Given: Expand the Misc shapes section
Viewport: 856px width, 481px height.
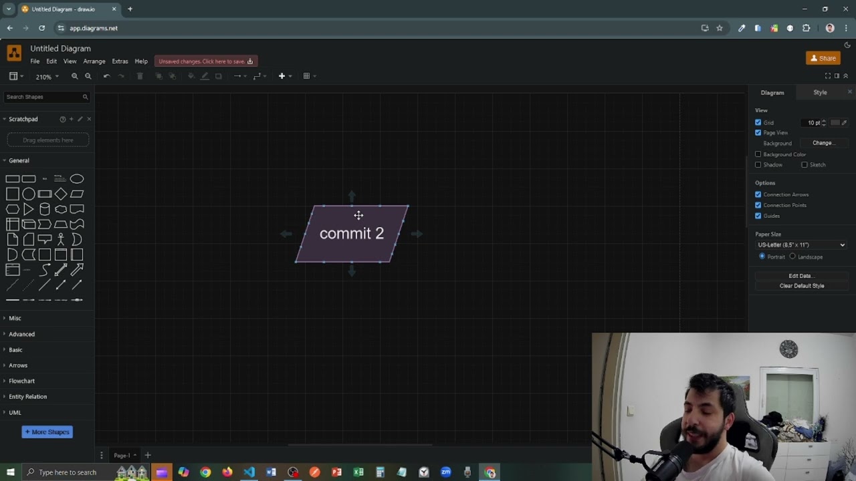Looking at the screenshot, I should point(15,318).
